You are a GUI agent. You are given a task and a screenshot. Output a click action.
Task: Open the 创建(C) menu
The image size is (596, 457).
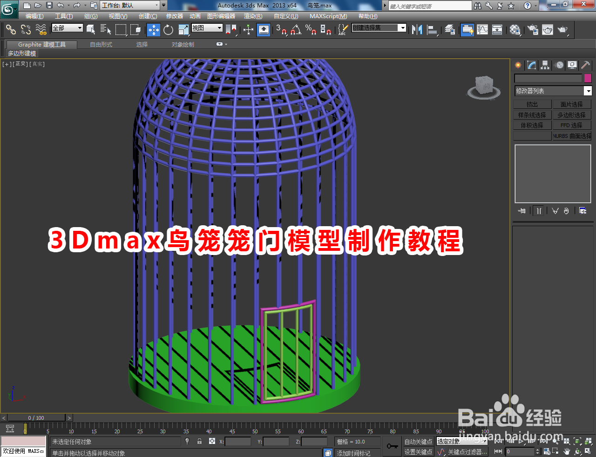pos(148,16)
